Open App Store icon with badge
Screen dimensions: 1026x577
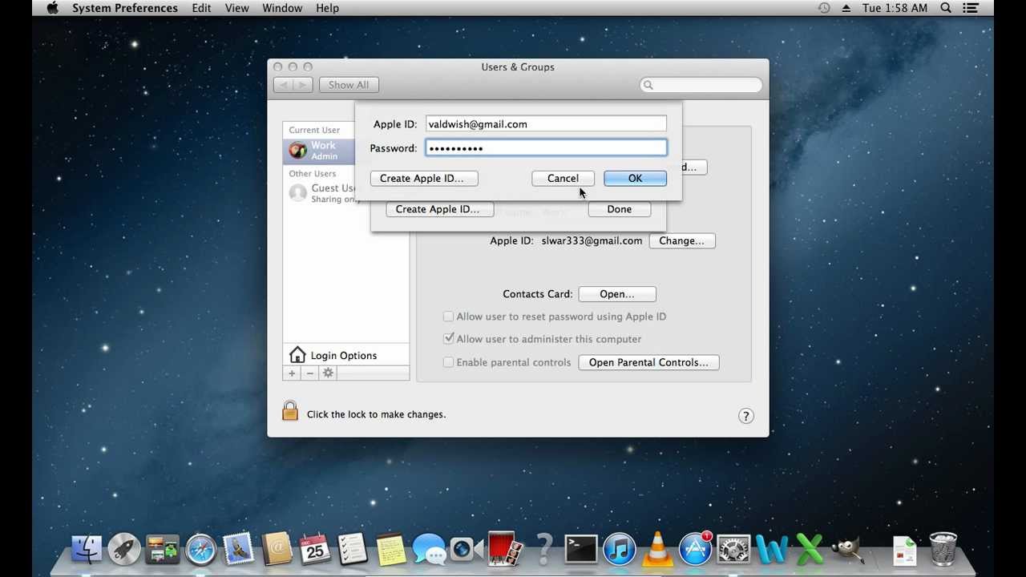point(695,550)
